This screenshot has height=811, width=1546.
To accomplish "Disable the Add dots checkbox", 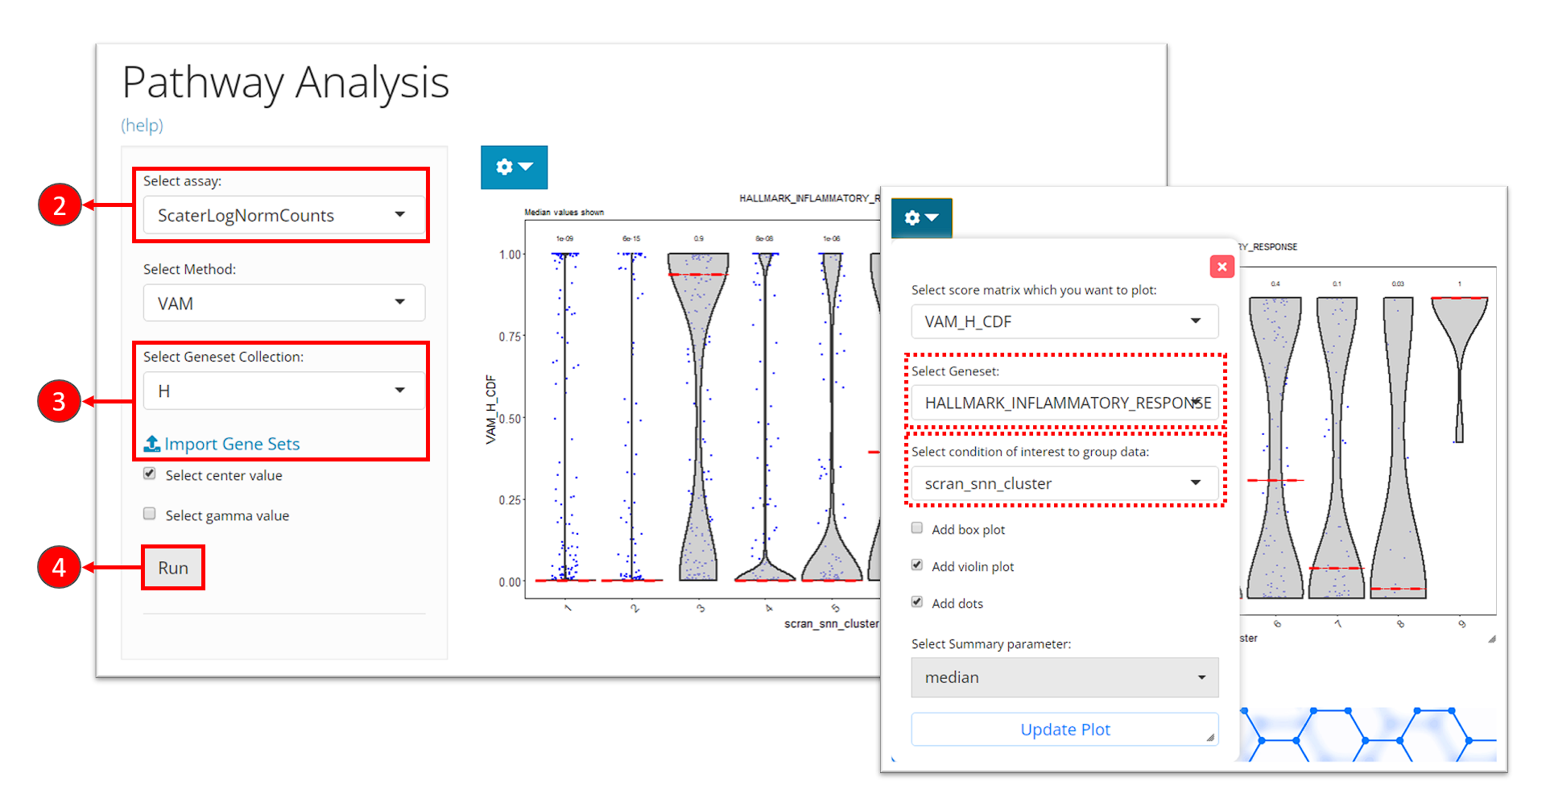I will tap(917, 602).
